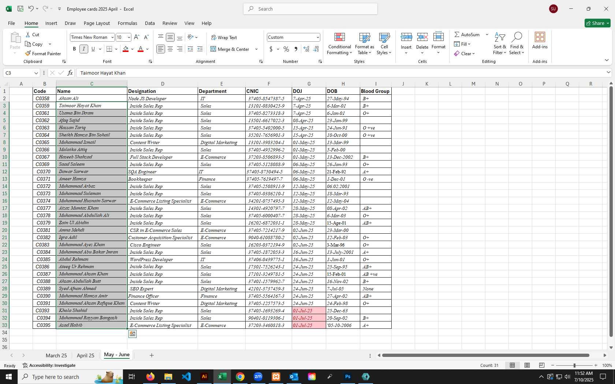Screen dimensions: 615x384
Task: Open Sort & Filter options
Action: [x=500, y=44]
